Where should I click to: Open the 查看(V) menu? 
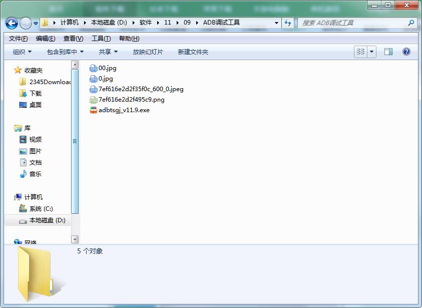click(x=73, y=39)
